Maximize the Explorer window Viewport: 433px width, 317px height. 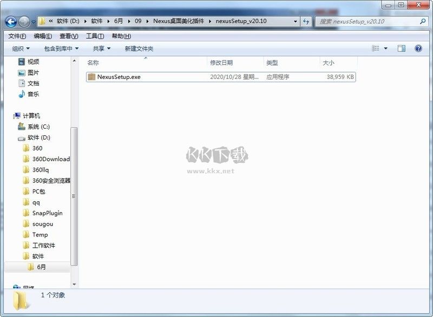[x=401, y=5]
